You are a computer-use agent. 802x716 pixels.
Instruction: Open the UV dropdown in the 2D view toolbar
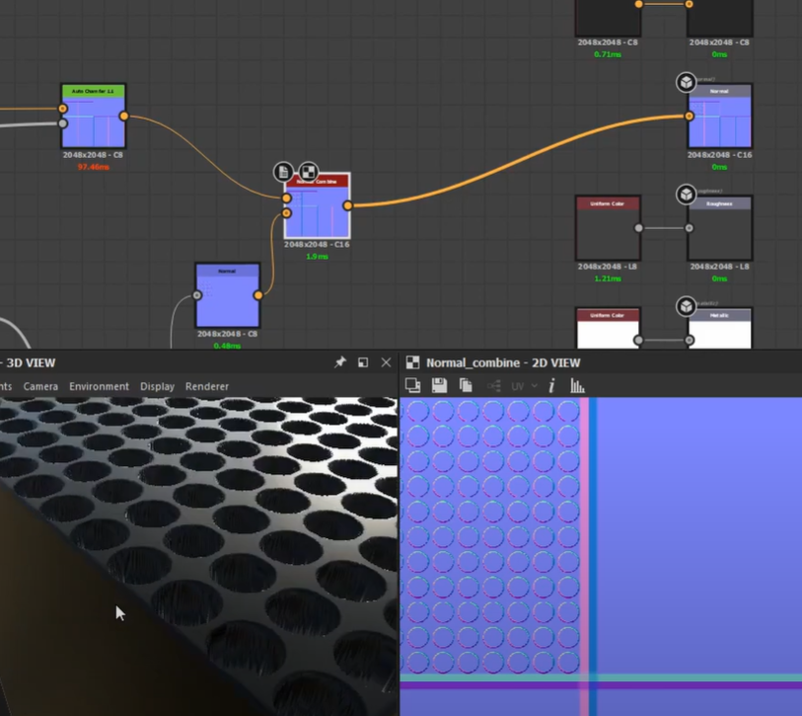[x=524, y=386]
